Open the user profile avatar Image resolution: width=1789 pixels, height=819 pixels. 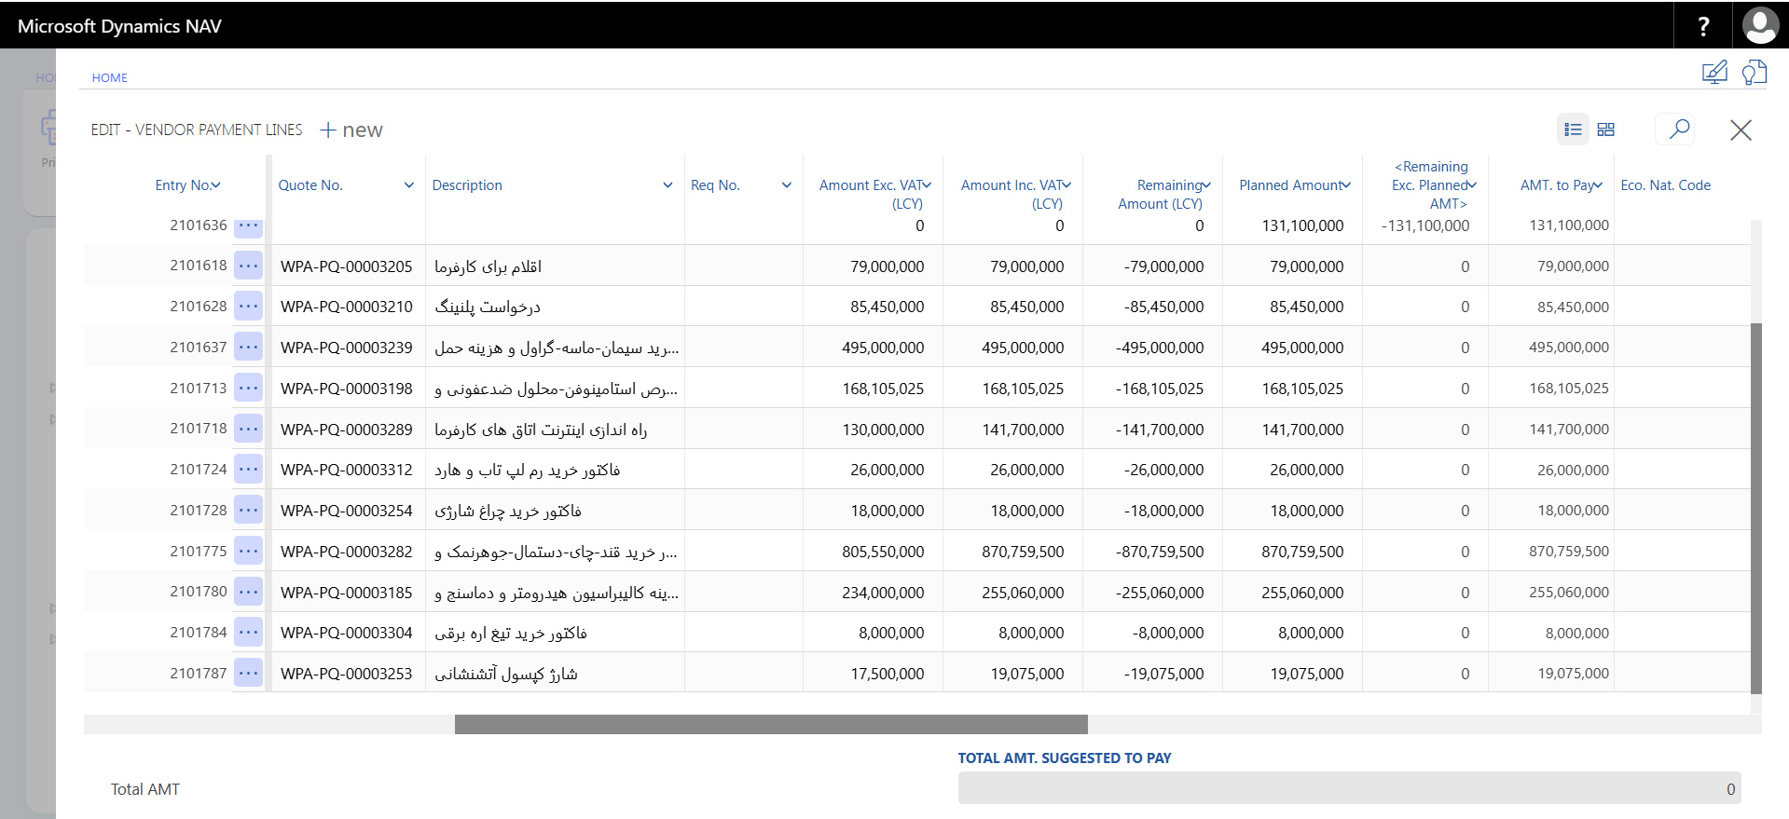1760,26
